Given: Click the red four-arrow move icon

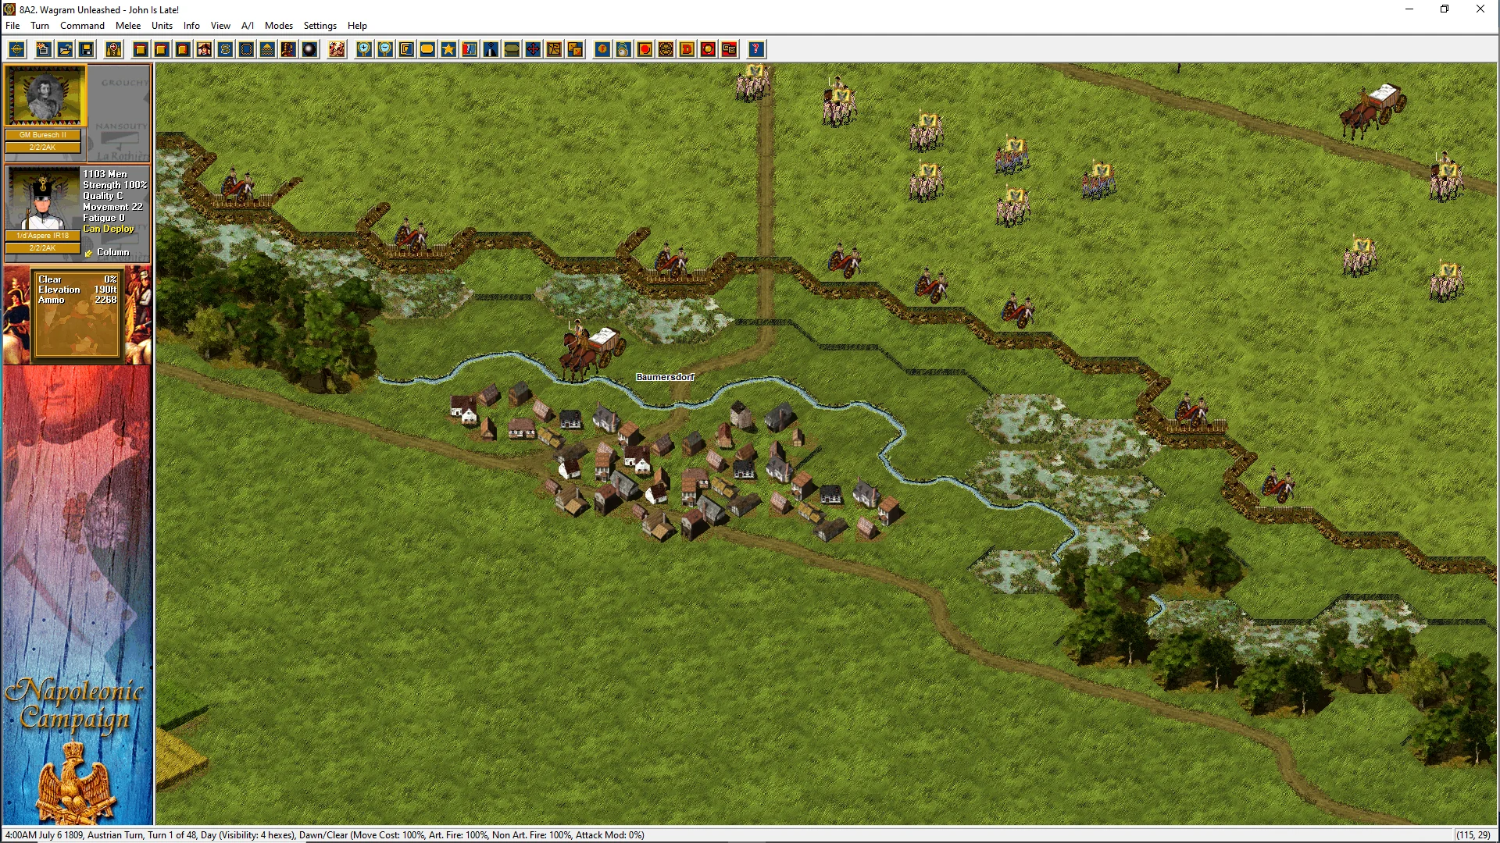Looking at the screenshot, I should tap(533, 49).
